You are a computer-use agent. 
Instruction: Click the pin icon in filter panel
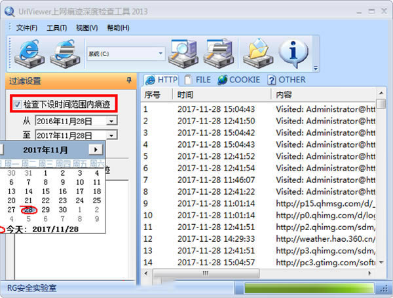click(129, 80)
